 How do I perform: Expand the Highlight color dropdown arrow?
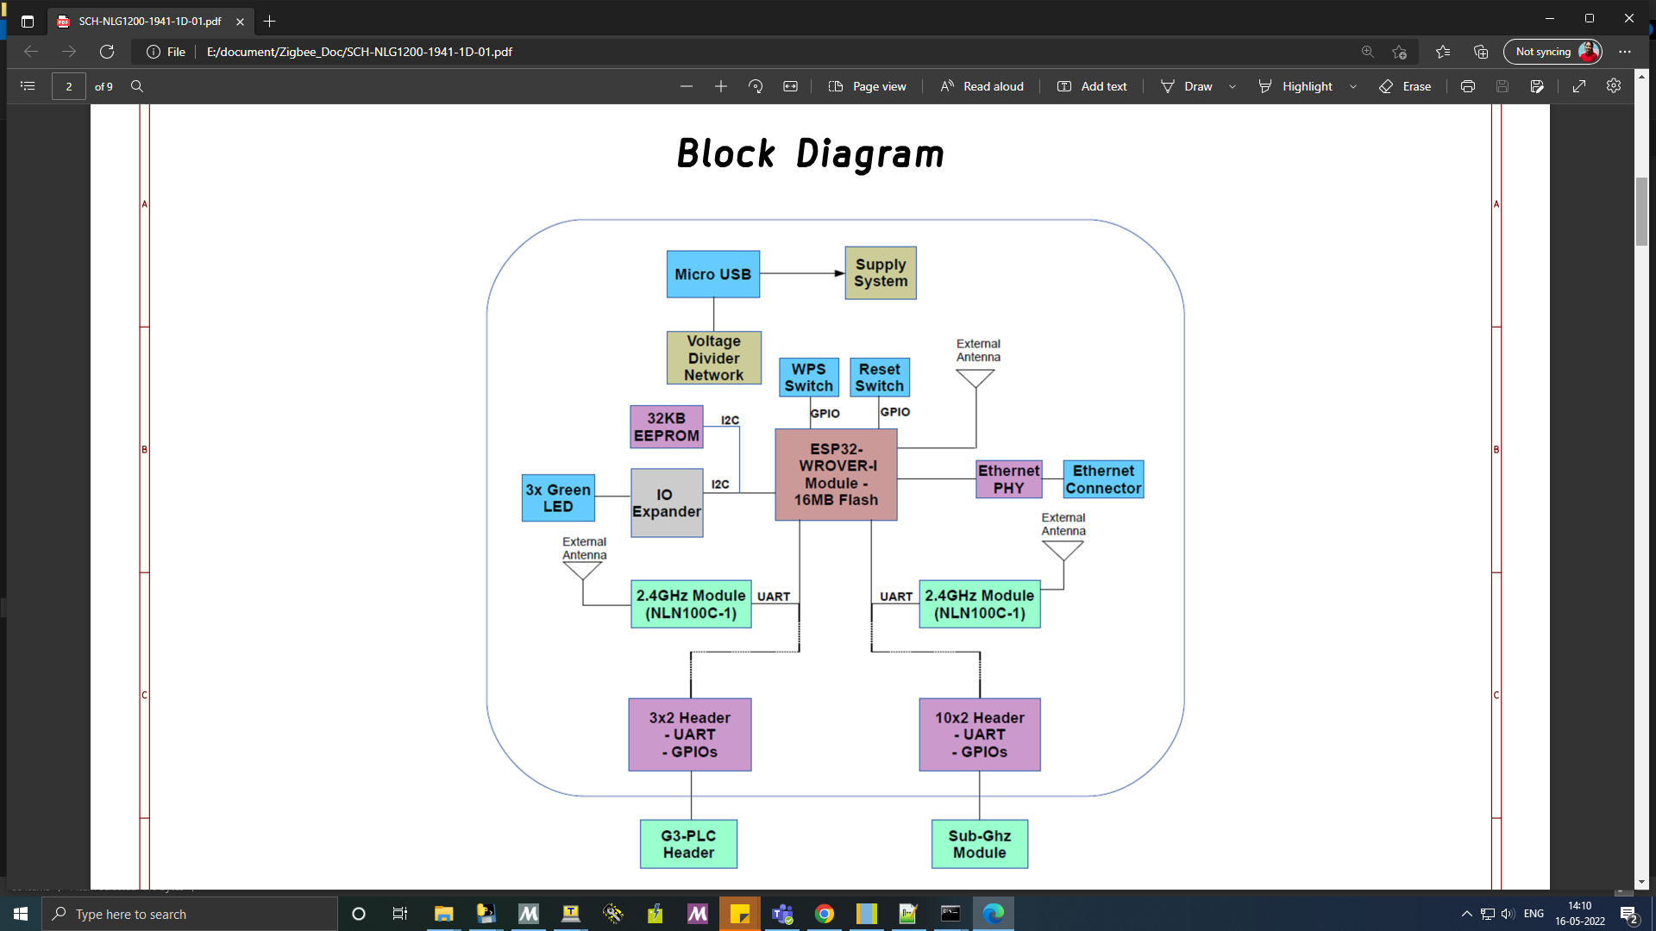1353,86
